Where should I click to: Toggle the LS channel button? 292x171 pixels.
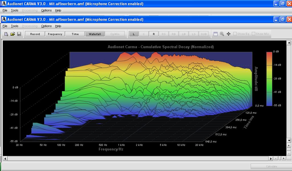tap(194, 34)
